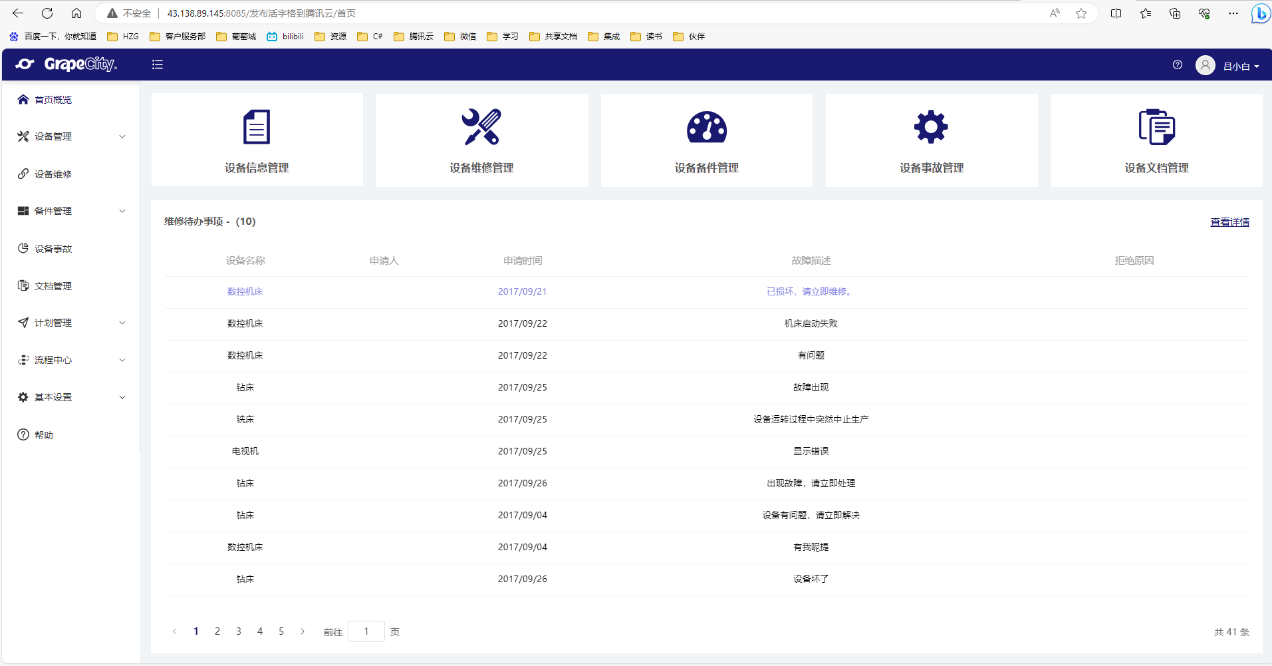Viewport: 1272px width, 666px height.
Task: Click the 设备备件管理 gauge icon
Action: (x=707, y=127)
